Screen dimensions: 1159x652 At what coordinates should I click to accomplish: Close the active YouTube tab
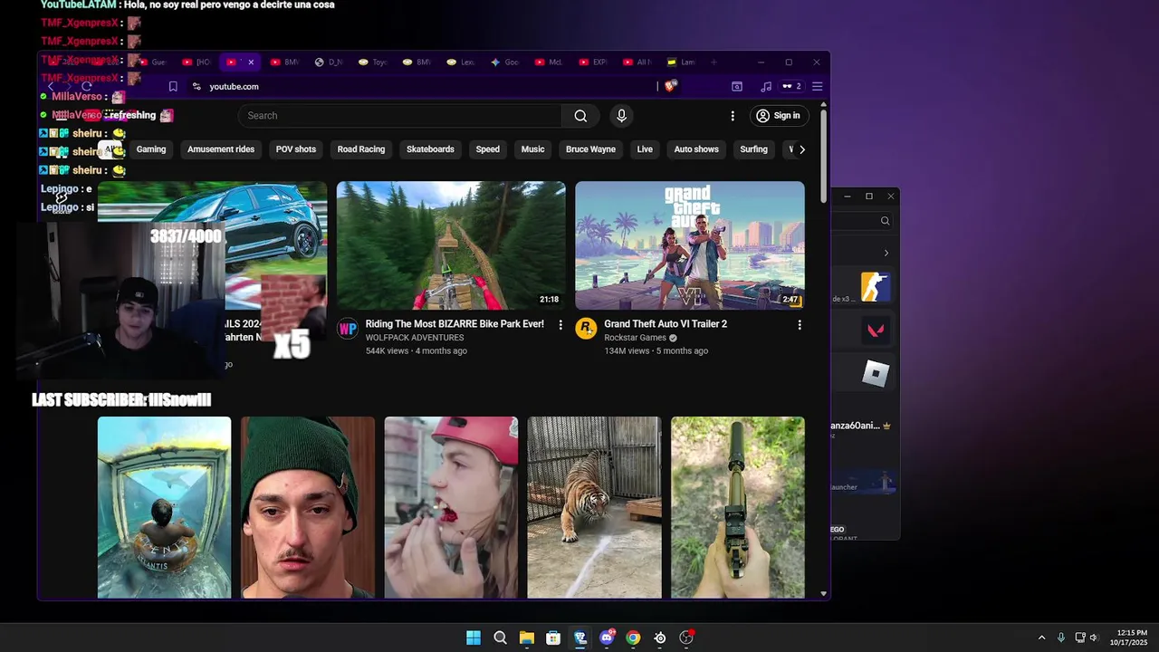(x=251, y=62)
